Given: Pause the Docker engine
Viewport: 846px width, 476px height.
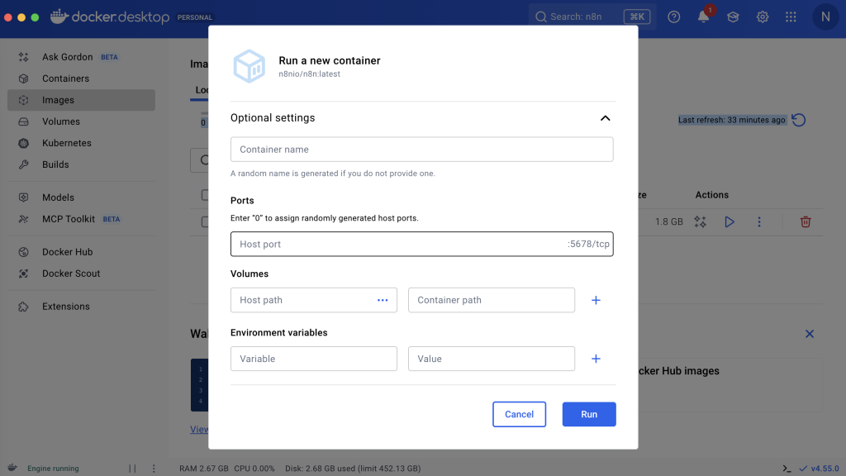Looking at the screenshot, I should pos(132,469).
